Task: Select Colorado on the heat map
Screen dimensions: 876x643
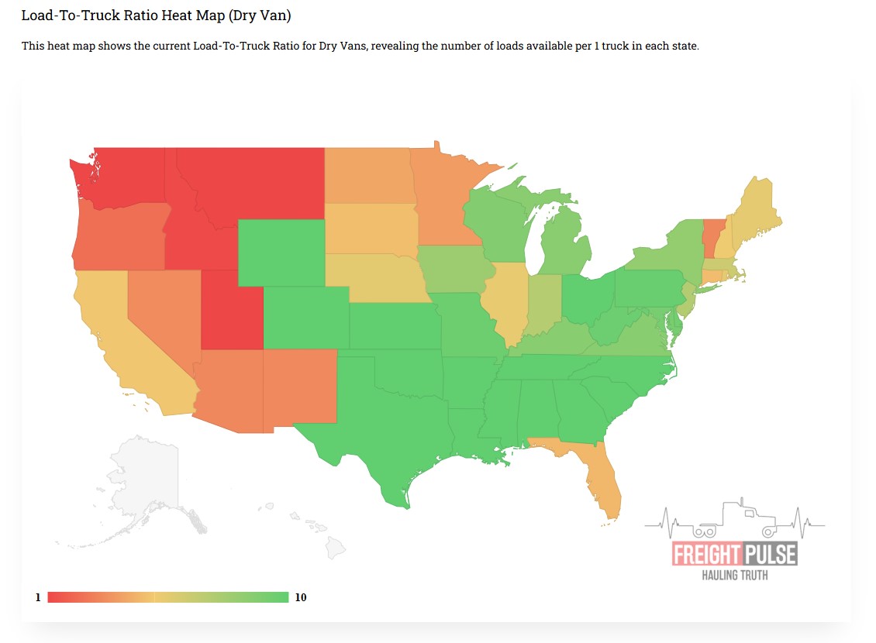Action: (306, 318)
